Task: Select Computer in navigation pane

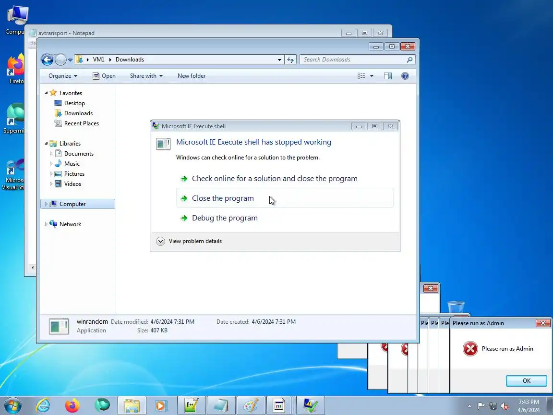Action: (78, 204)
